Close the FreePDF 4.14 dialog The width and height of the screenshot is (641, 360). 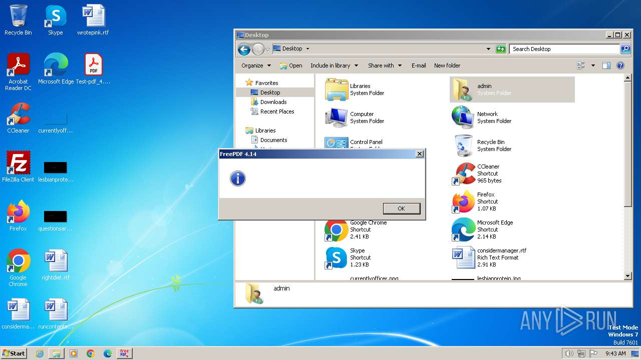[420, 154]
